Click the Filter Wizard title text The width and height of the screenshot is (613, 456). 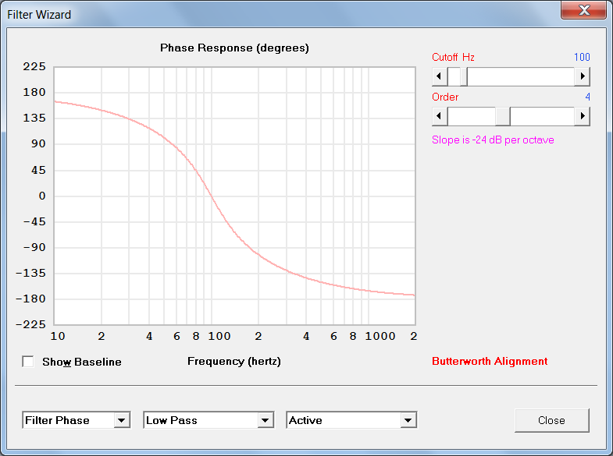39,15
